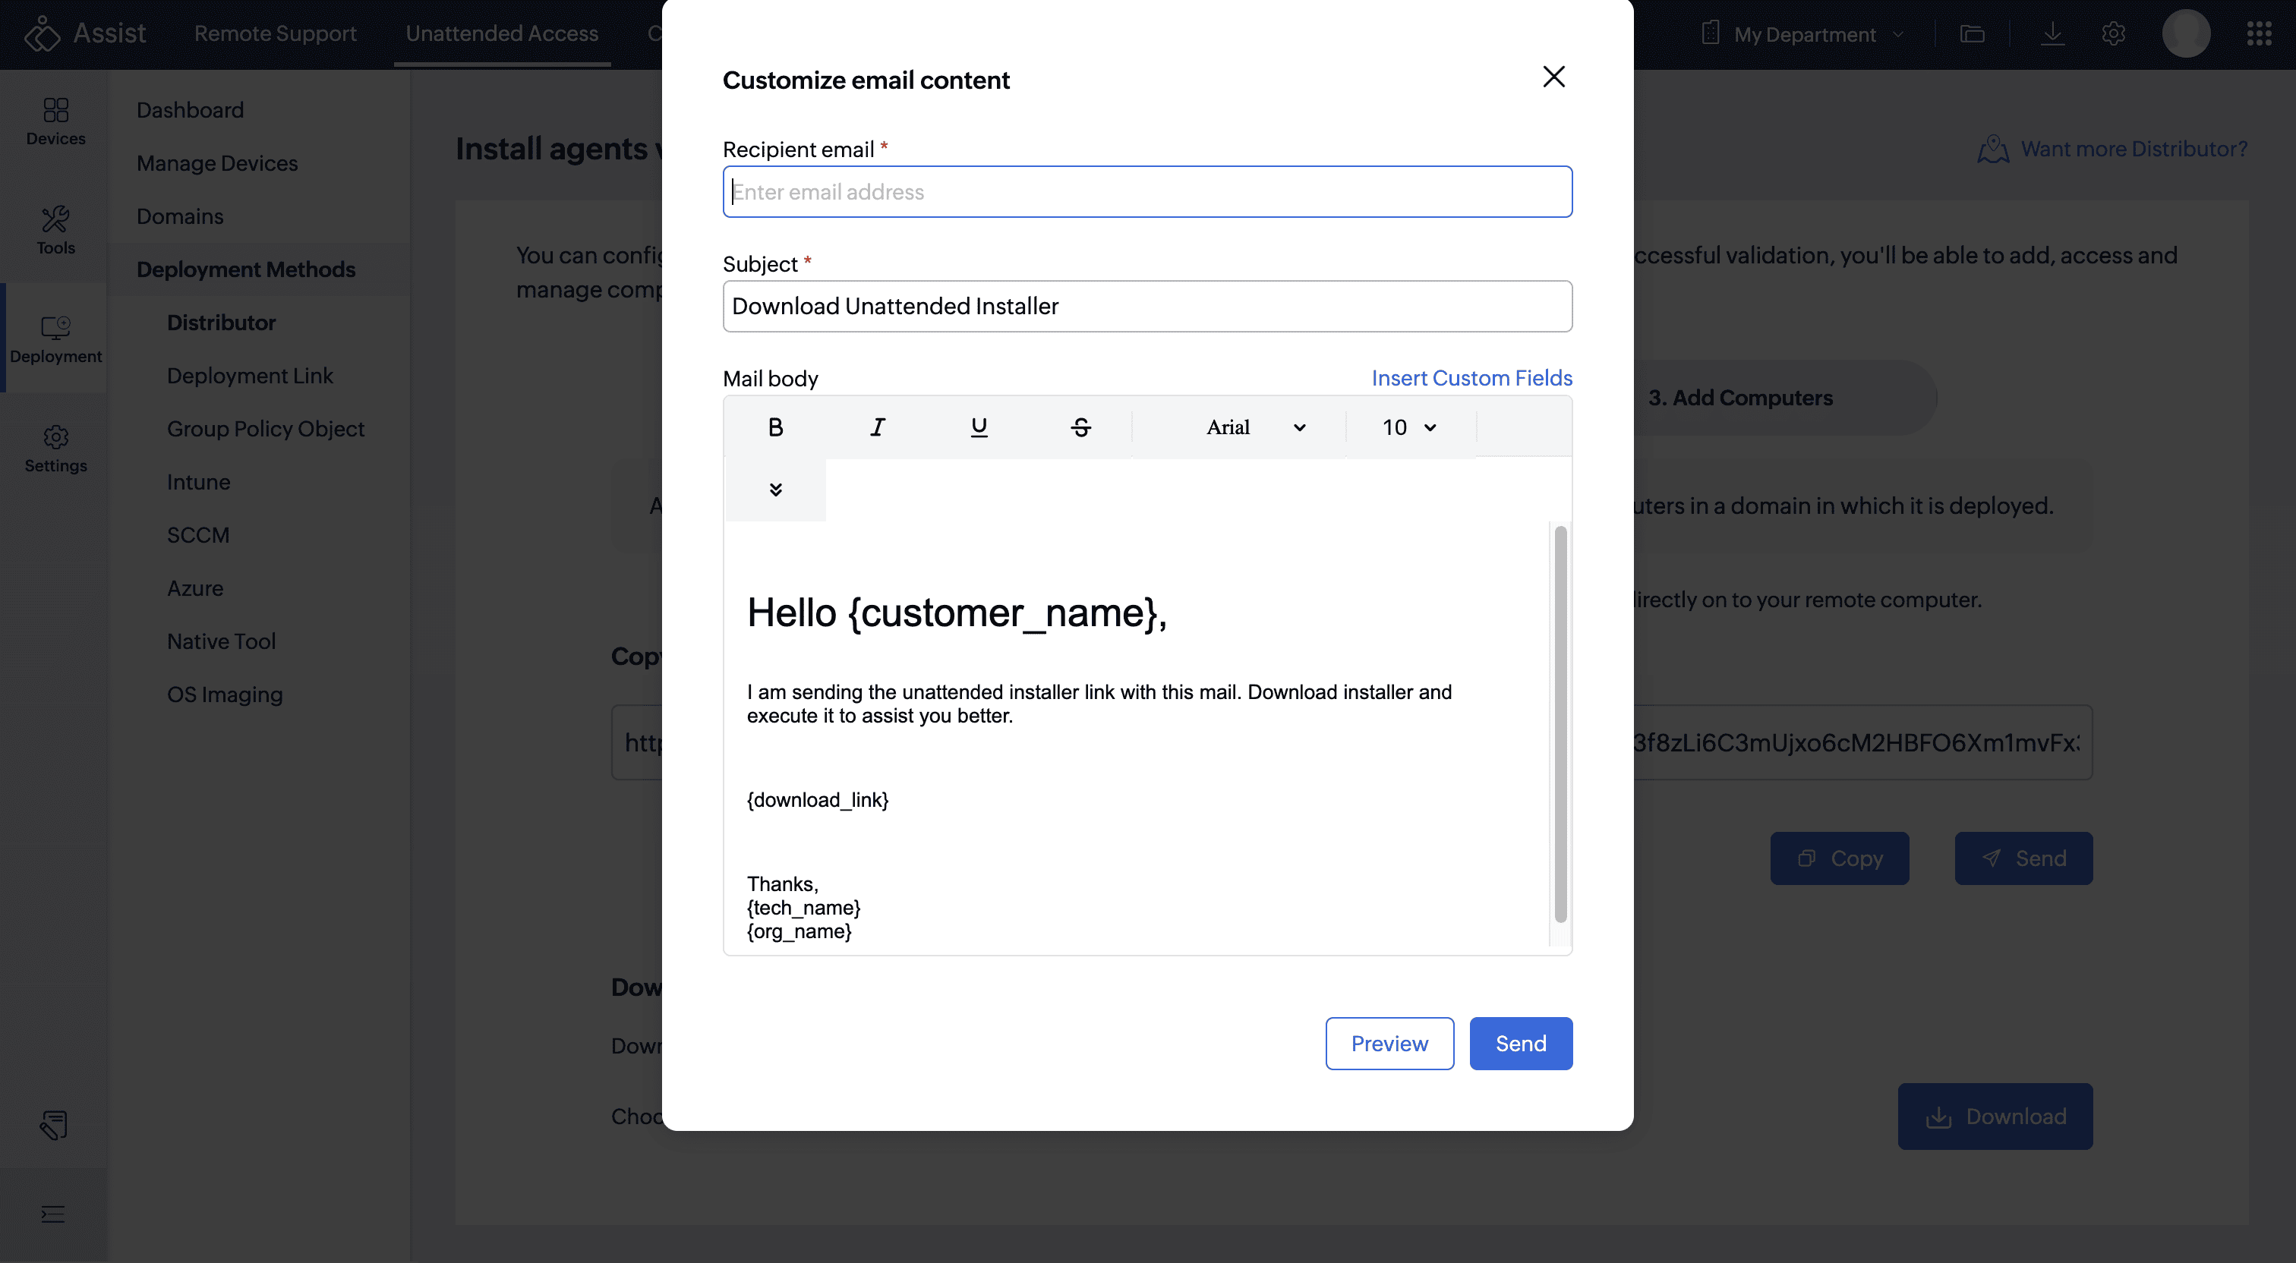Open the Arial font family dropdown
Screen dimensions: 2296x1263
[x=1255, y=427]
